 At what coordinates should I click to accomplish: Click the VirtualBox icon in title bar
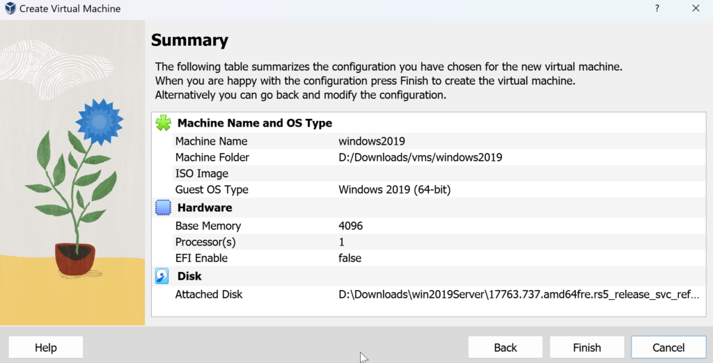pos(10,8)
